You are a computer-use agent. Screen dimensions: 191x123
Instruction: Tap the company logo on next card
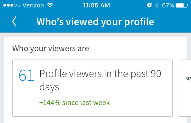(188, 79)
